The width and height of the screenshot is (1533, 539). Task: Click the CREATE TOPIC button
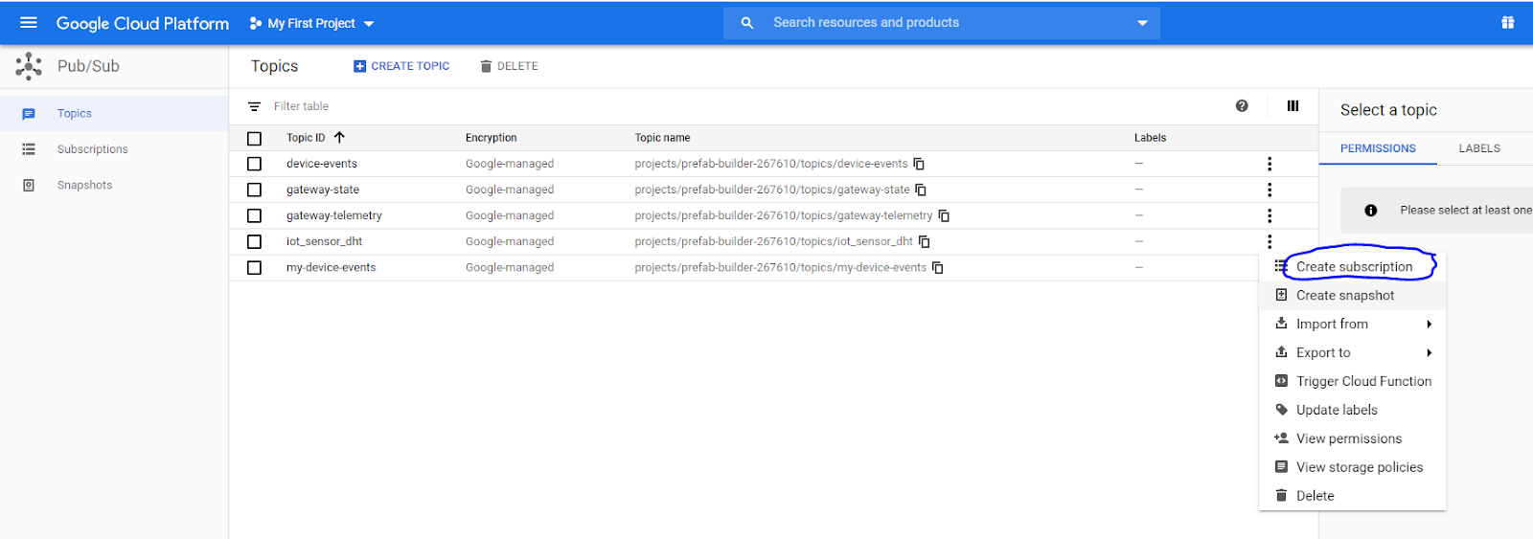click(x=401, y=66)
